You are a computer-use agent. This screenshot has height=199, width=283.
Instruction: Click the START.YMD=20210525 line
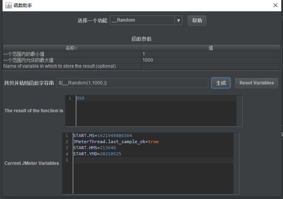tap(97, 154)
